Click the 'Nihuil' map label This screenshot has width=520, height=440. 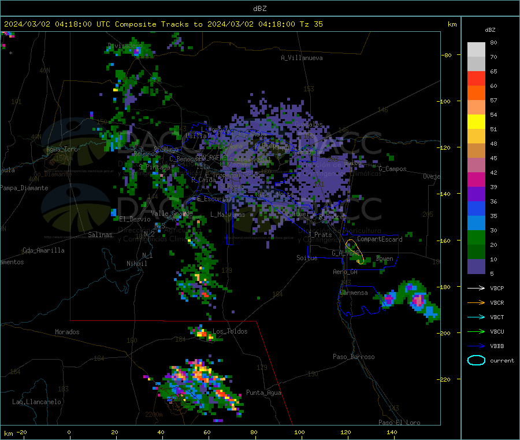pos(136,264)
